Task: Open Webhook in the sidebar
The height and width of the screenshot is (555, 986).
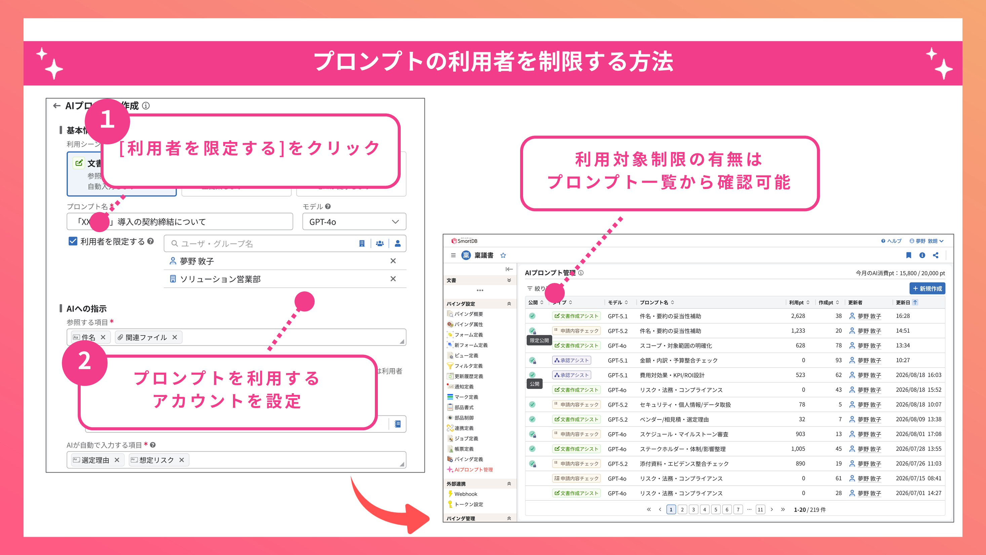Action: 462,494
